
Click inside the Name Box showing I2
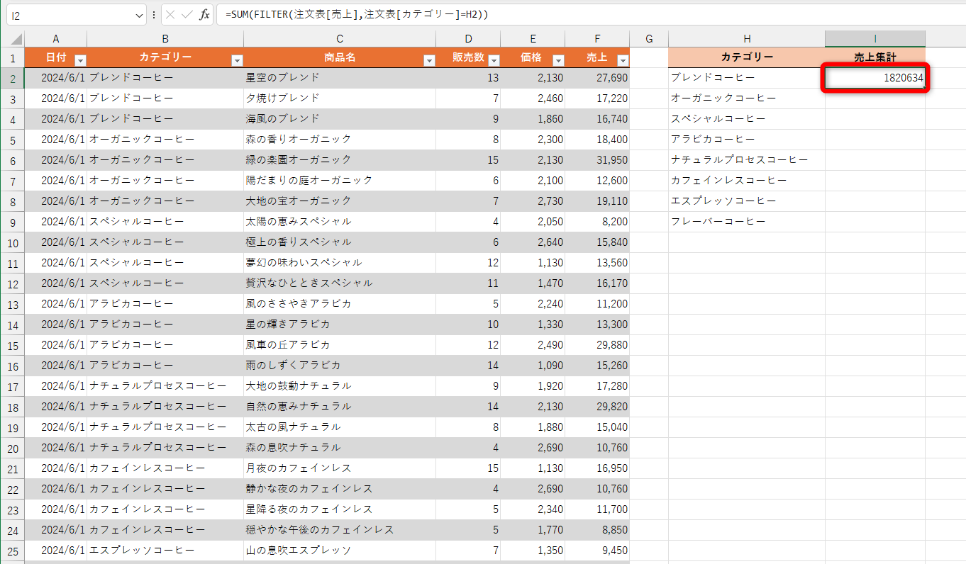tap(71, 14)
